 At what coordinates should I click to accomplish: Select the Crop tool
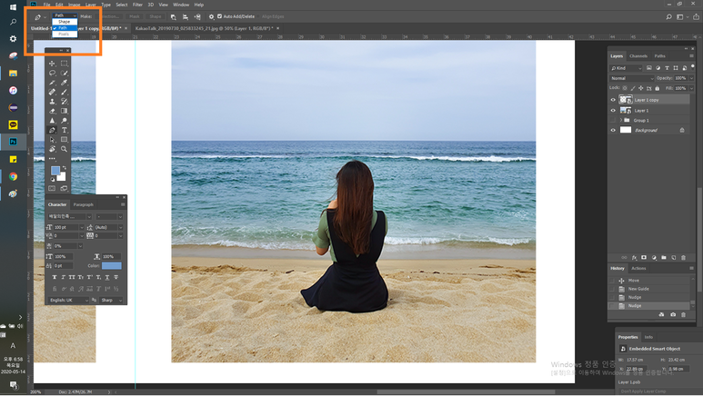[52, 83]
